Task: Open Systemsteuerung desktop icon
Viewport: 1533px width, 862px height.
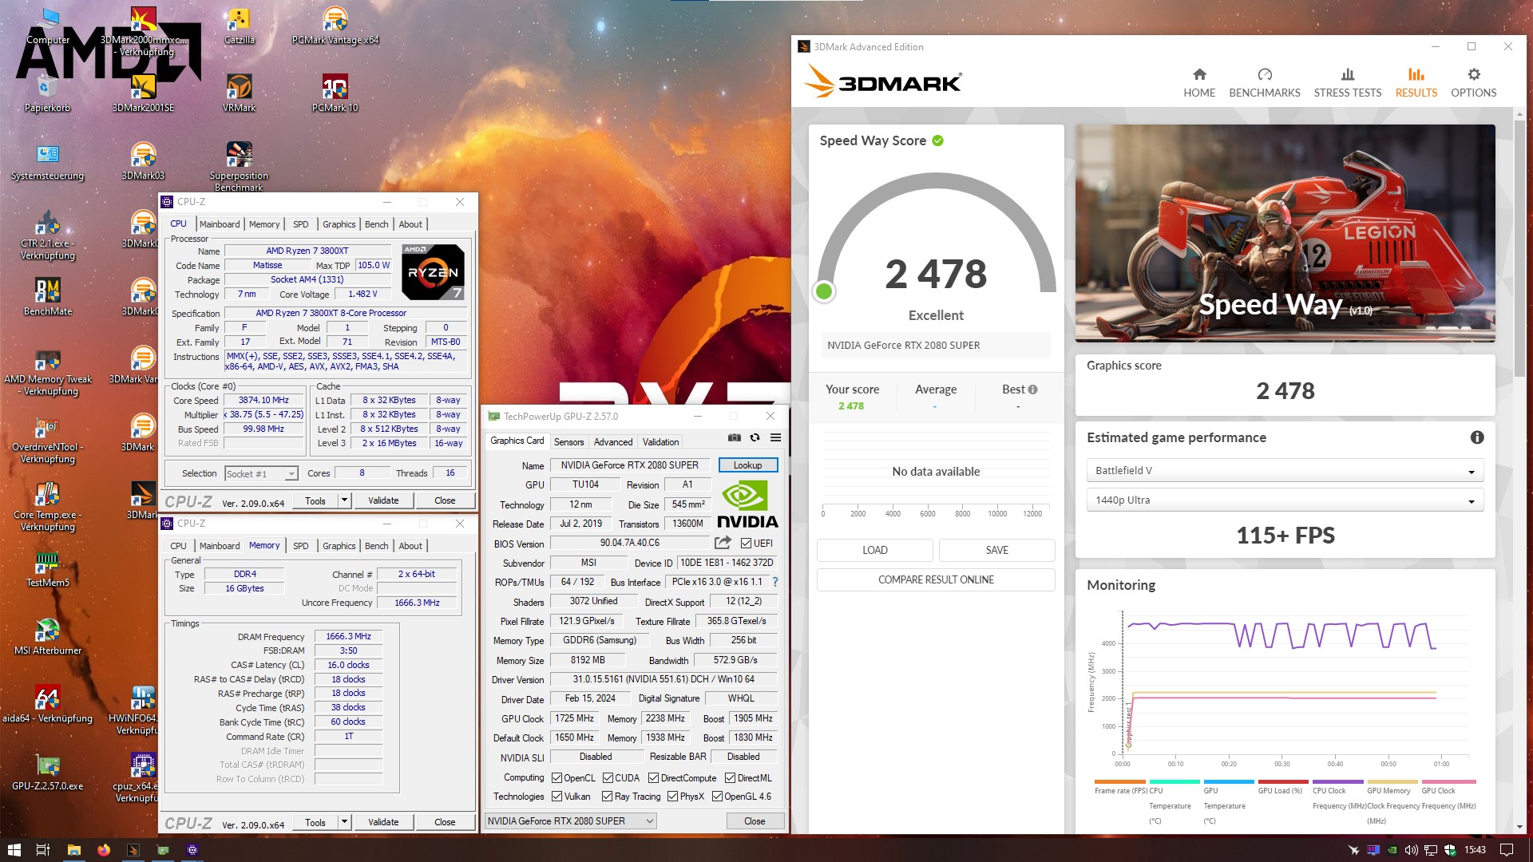Action: click(47, 161)
